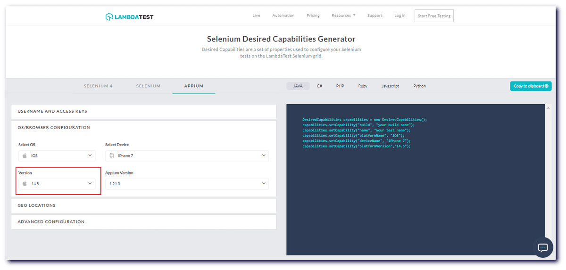Switch to the Selenium tab

click(148, 86)
